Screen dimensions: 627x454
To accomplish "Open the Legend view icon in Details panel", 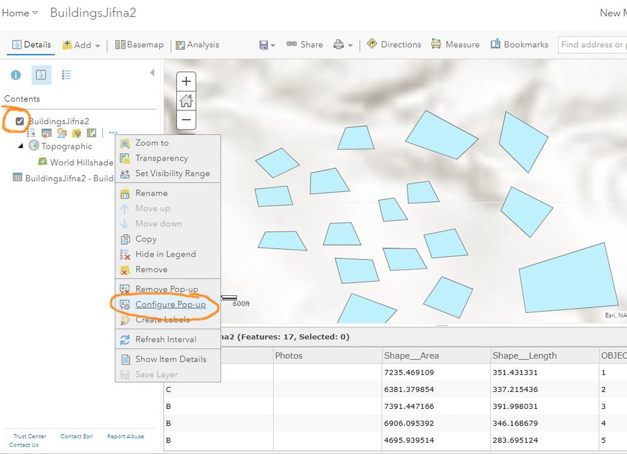I will coord(67,75).
